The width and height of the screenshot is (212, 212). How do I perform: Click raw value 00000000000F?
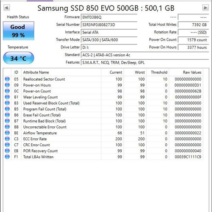click(x=188, y=97)
